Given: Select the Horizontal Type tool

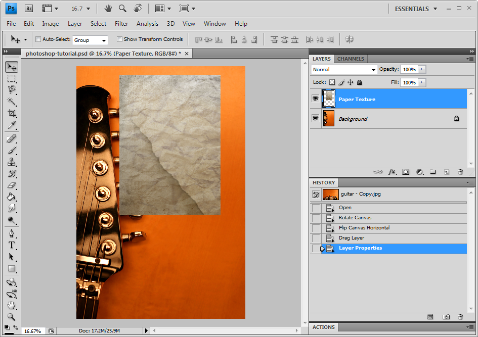Looking at the screenshot, I should pos(11,245).
